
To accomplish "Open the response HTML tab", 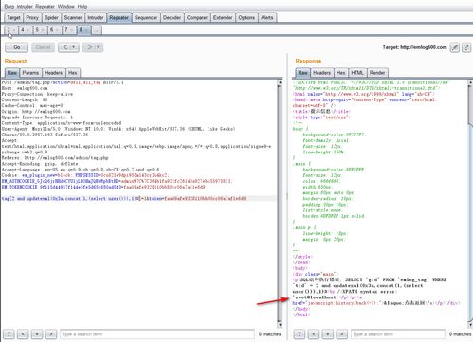I will tap(357, 73).
